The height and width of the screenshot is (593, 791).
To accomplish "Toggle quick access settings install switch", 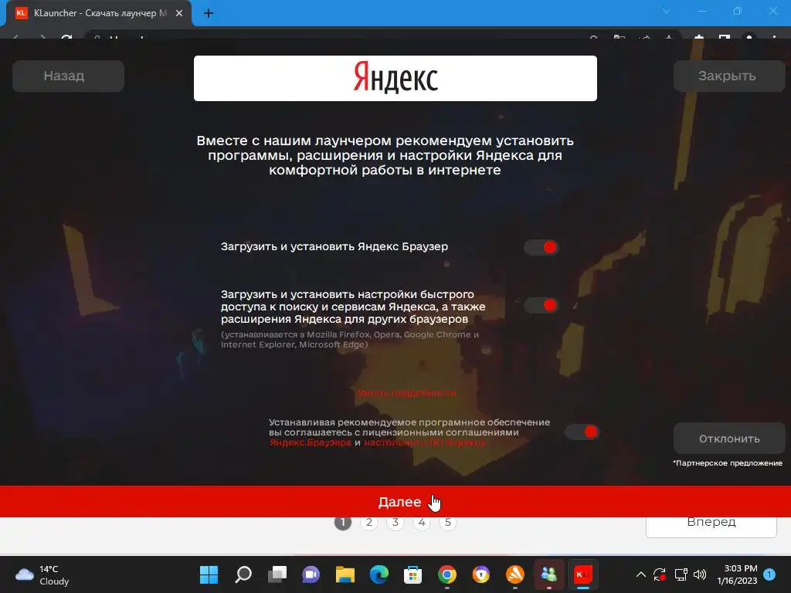I will 541,305.
